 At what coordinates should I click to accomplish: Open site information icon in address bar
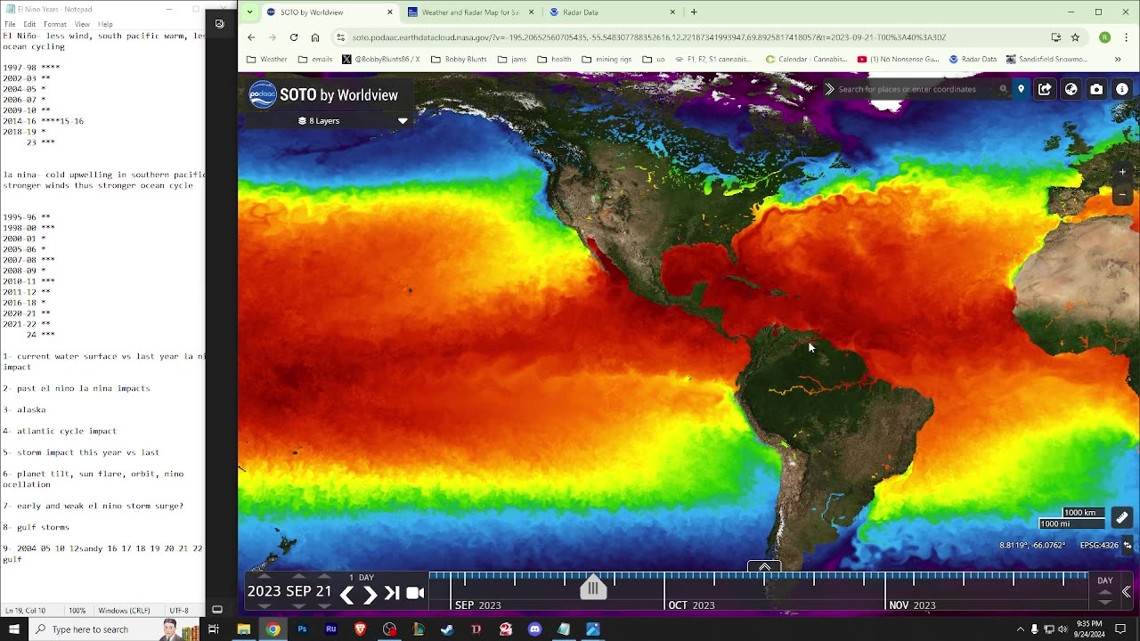tap(340, 37)
